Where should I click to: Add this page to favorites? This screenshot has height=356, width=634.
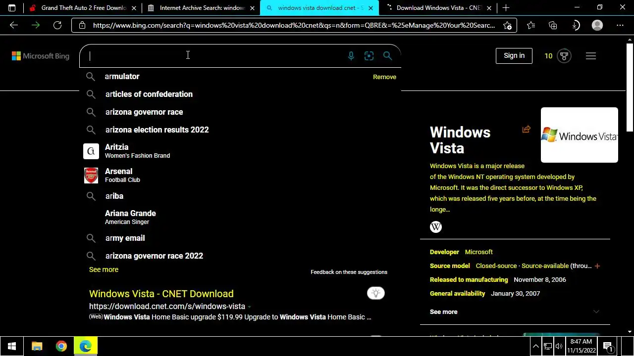click(507, 25)
